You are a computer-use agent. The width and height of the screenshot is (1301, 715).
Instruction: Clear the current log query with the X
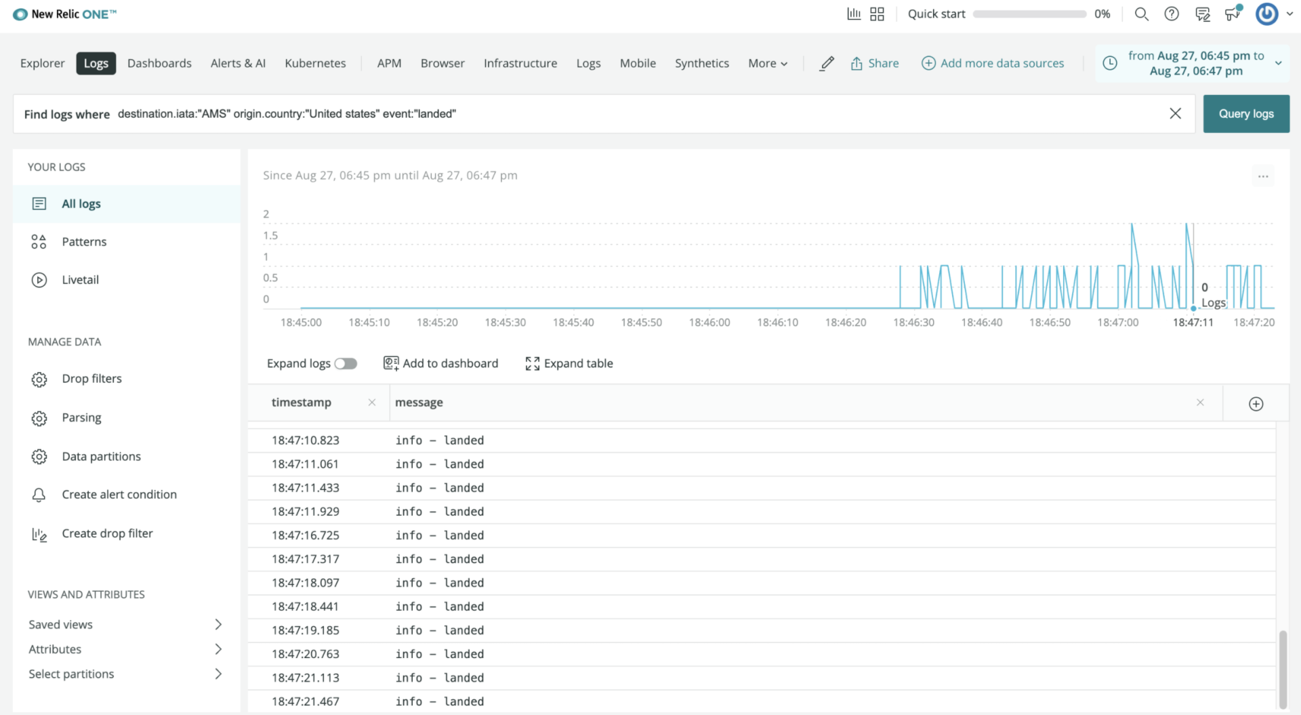(x=1175, y=113)
